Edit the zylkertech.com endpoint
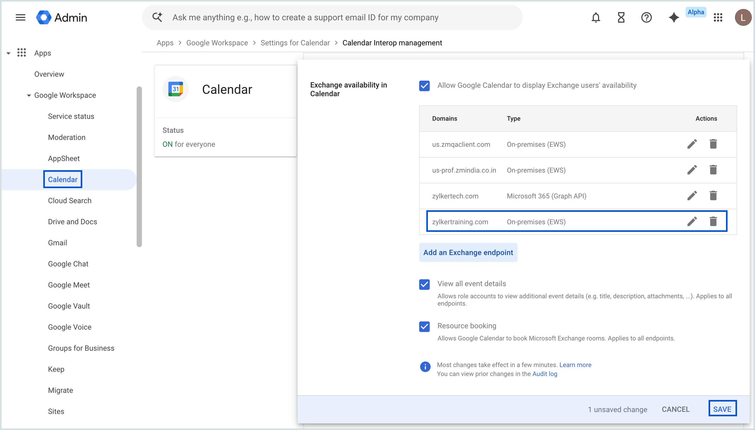 click(x=692, y=196)
